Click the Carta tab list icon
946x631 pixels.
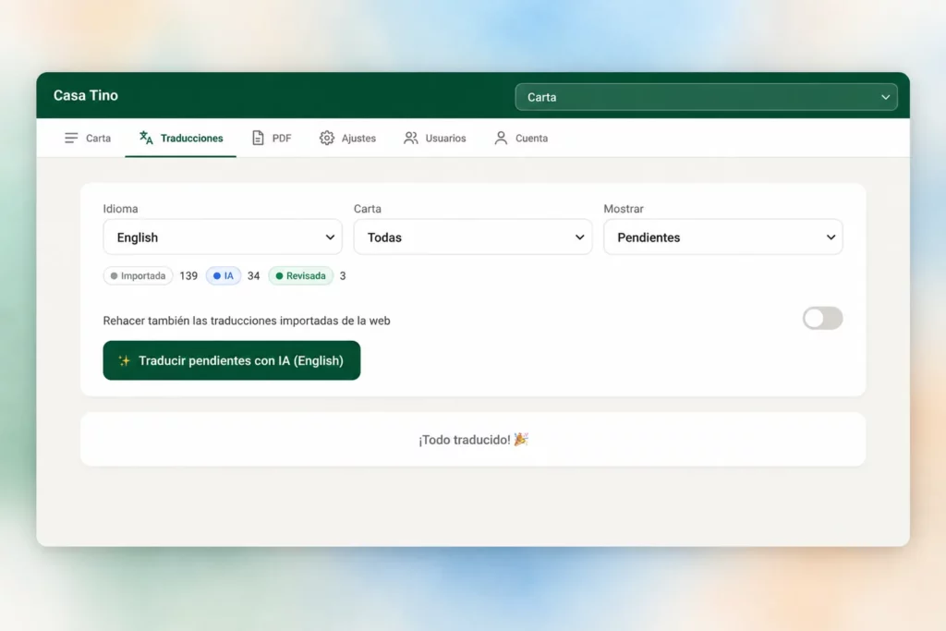[x=71, y=139]
